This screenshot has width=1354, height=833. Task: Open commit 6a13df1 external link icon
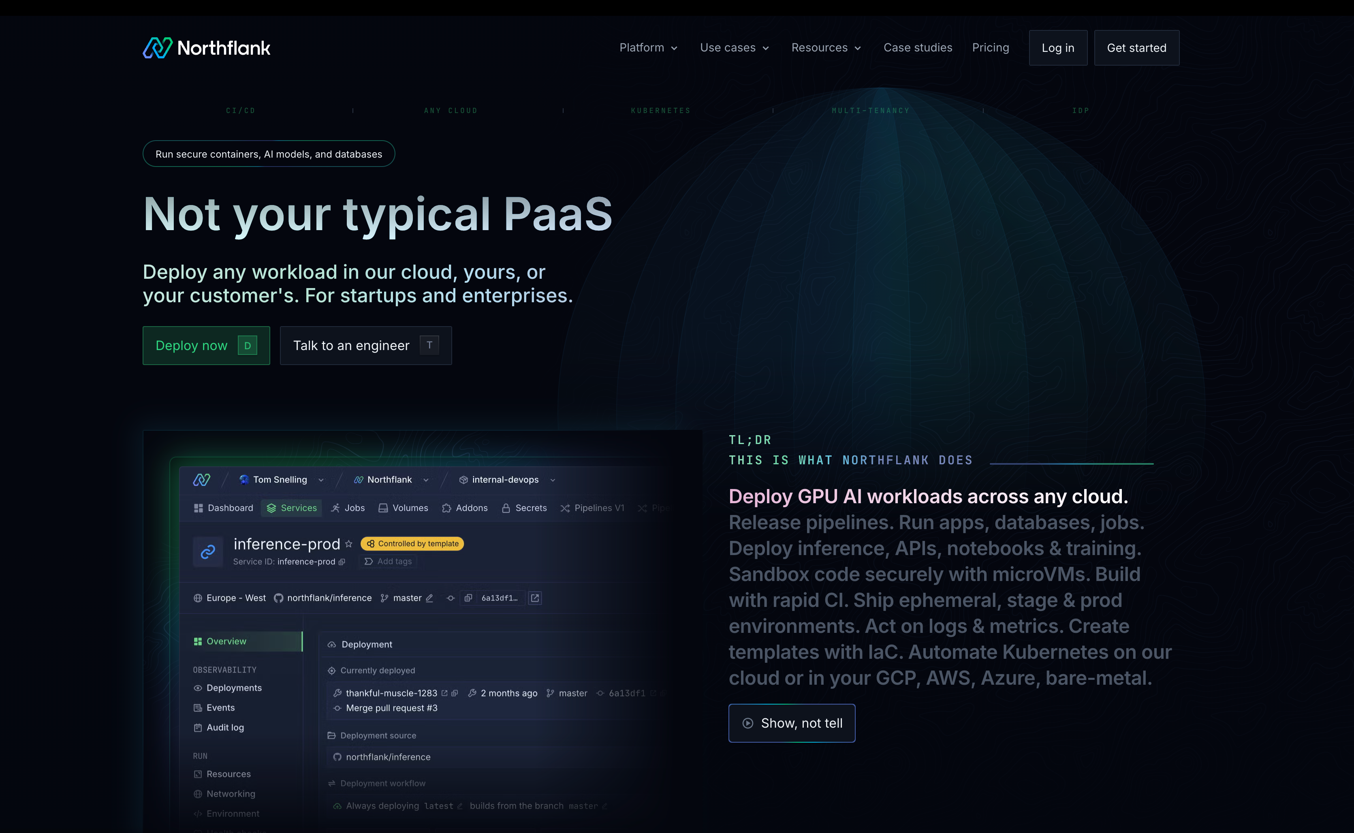point(535,598)
